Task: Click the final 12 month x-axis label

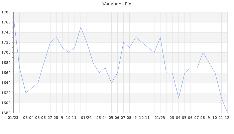Action: click(x=227, y=118)
